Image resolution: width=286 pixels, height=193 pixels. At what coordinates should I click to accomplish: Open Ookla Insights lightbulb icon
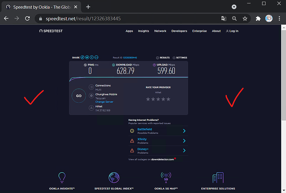[x=62, y=178]
